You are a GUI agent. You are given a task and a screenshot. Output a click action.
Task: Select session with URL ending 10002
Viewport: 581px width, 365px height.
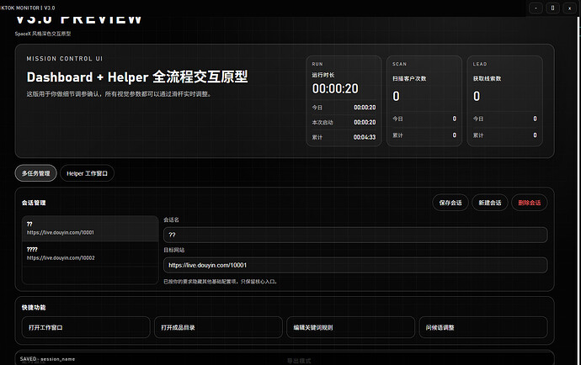[x=90, y=254]
